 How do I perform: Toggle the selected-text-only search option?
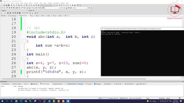69,8
